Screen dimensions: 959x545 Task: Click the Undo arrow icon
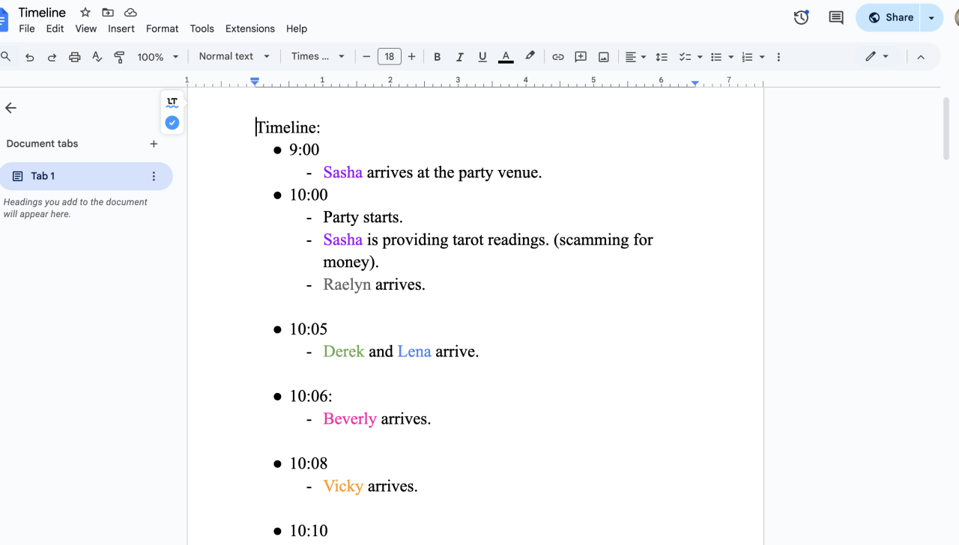pyautogui.click(x=30, y=57)
